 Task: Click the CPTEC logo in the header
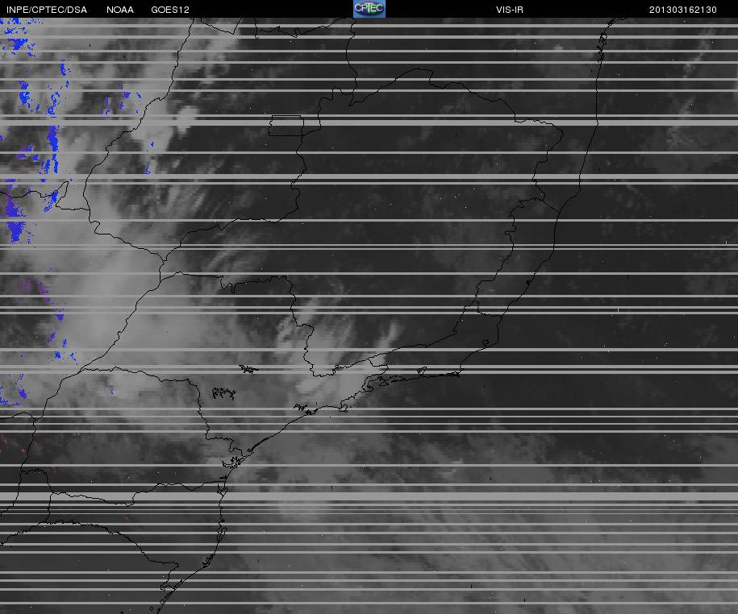coord(369,9)
